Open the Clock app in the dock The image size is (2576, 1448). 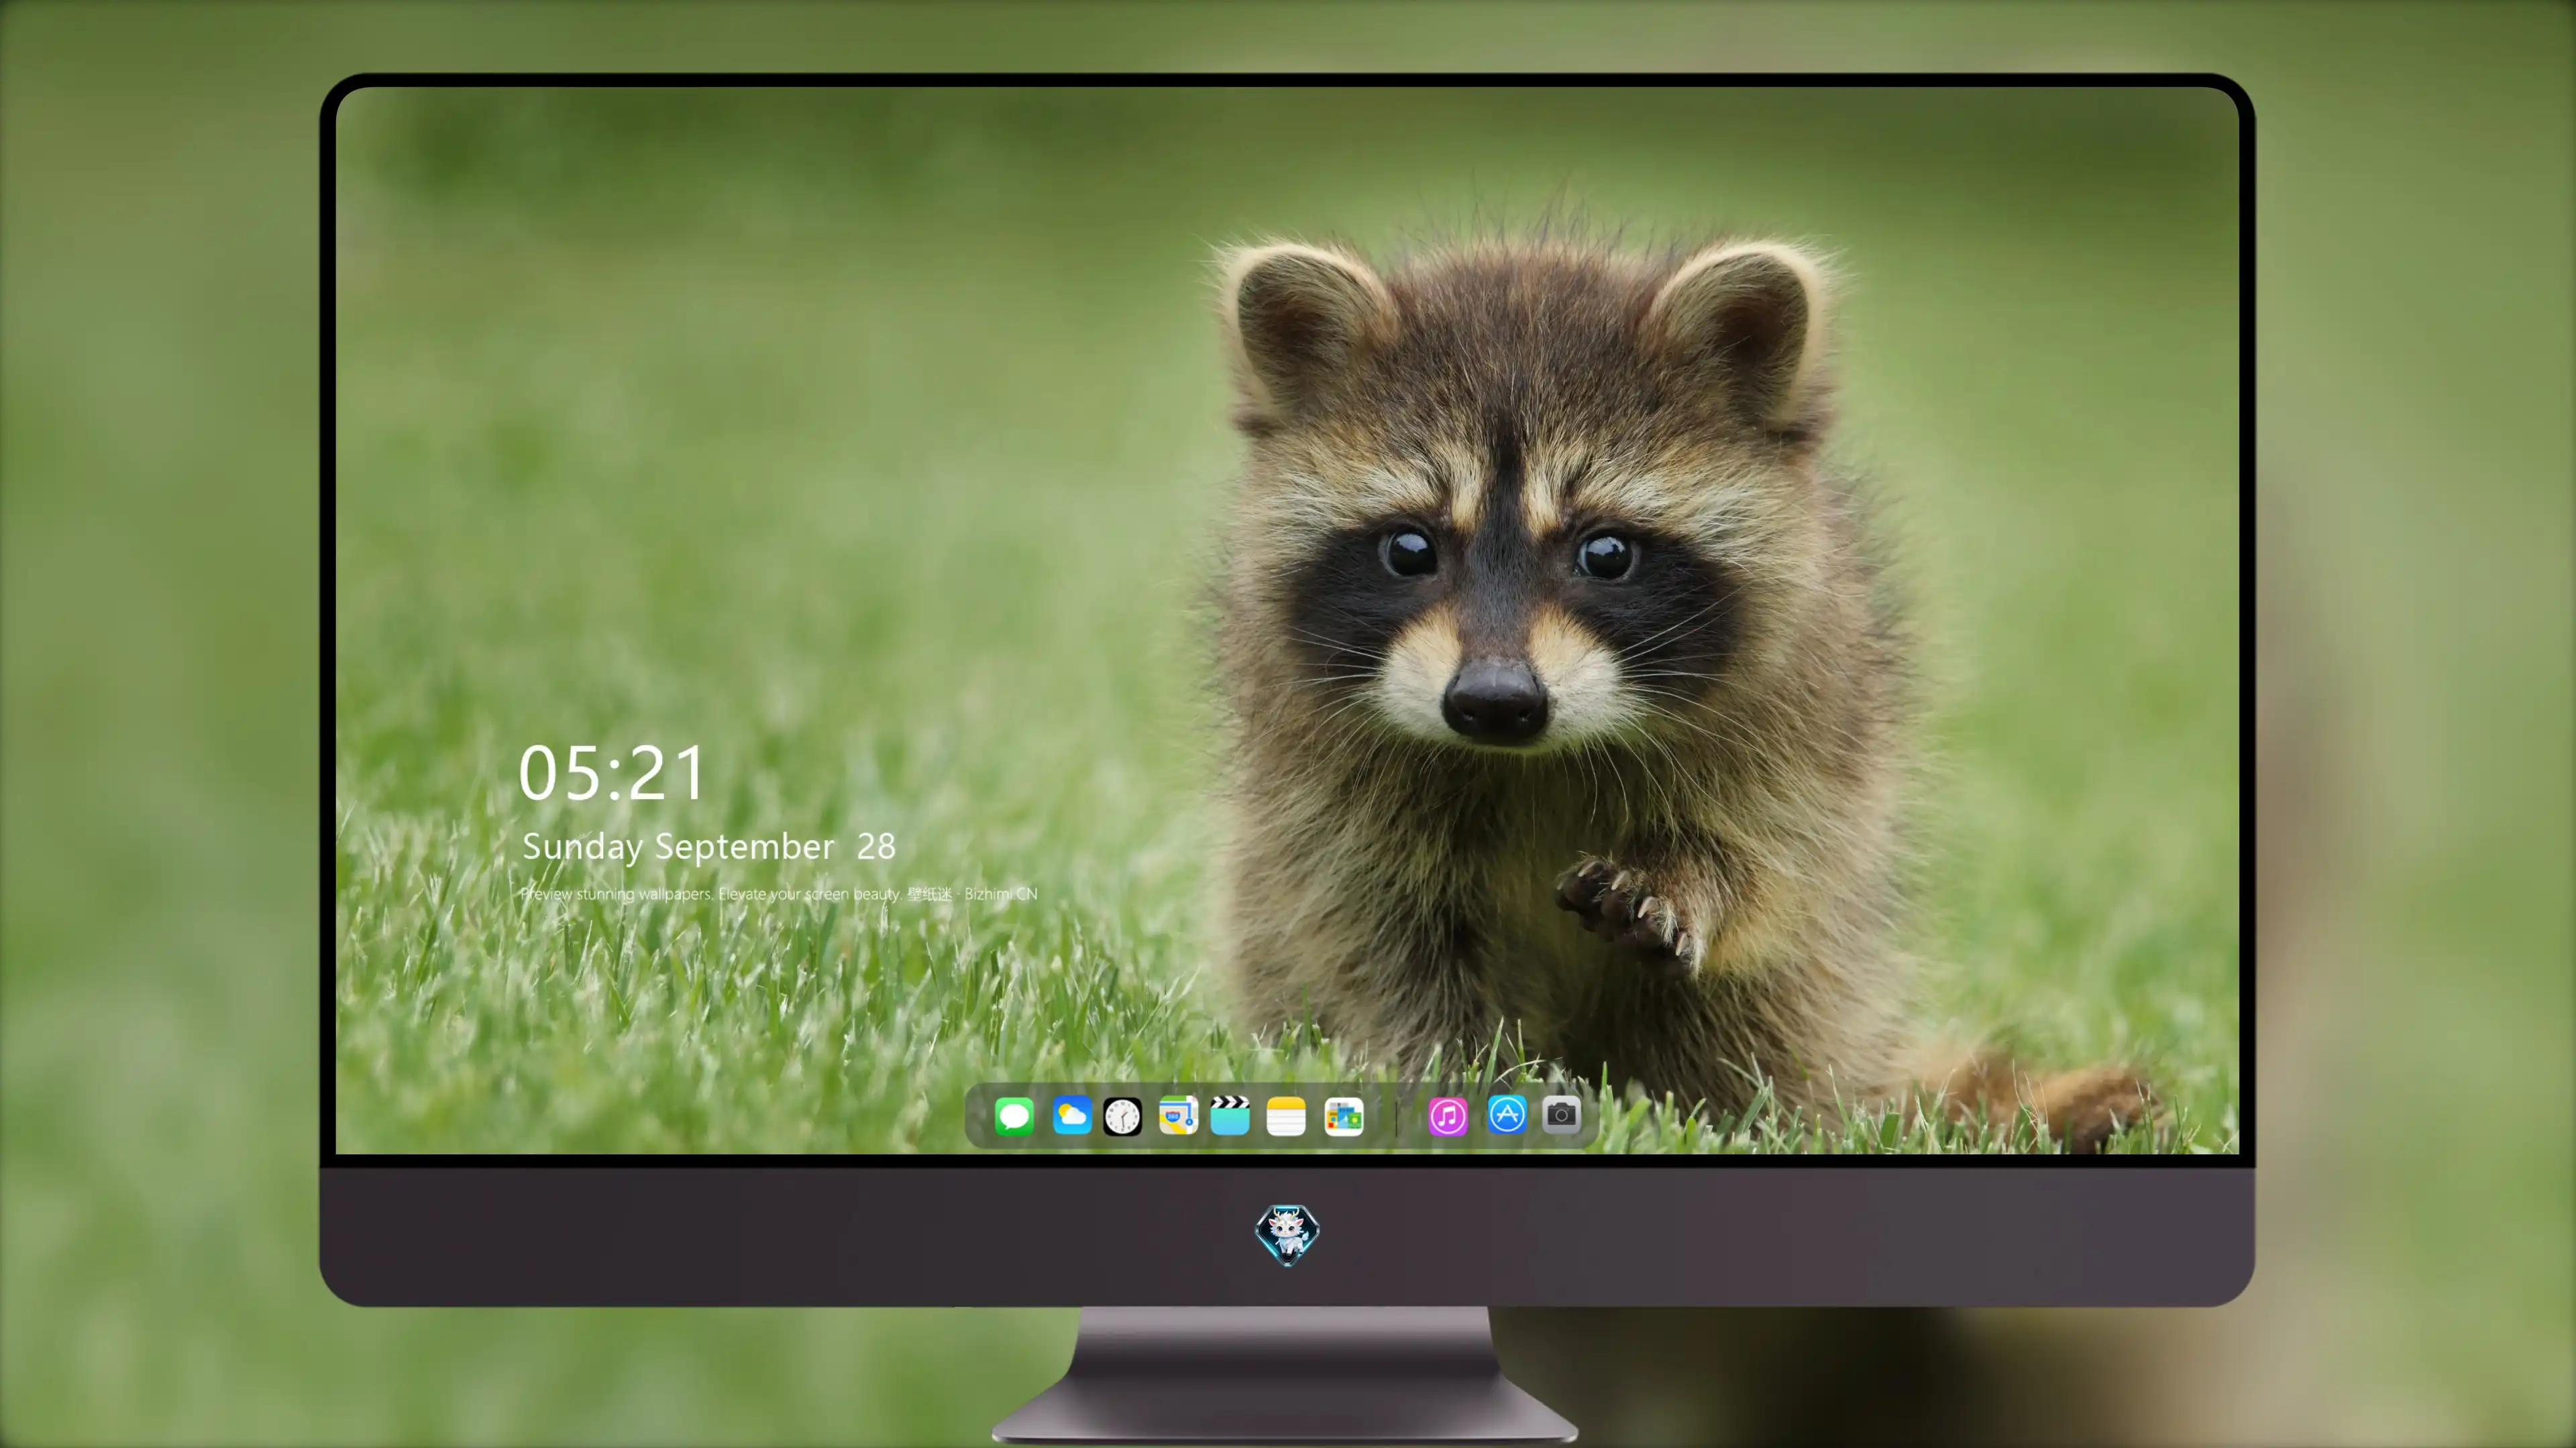[1122, 1116]
